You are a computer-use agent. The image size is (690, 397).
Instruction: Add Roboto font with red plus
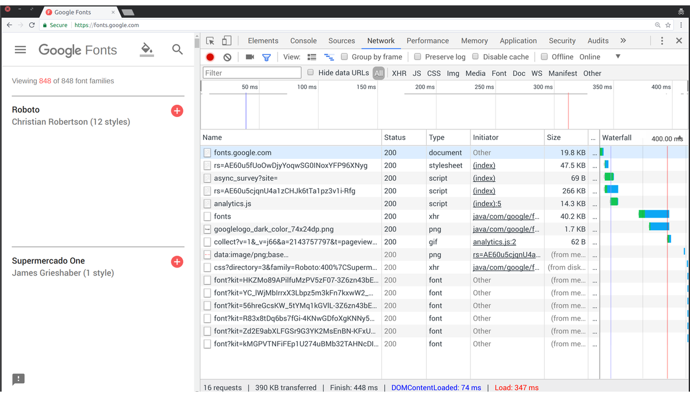click(x=177, y=111)
